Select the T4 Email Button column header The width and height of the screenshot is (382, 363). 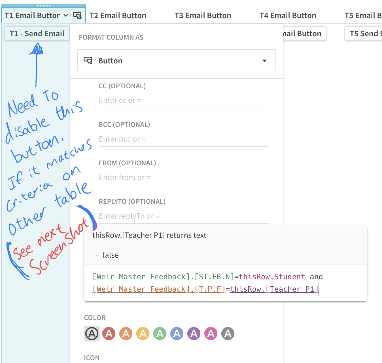288,16
